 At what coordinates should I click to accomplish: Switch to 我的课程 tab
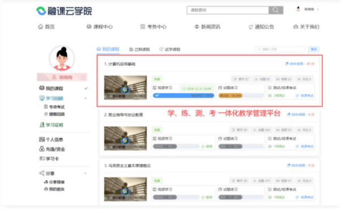pyautogui.click(x=108, y=49)
